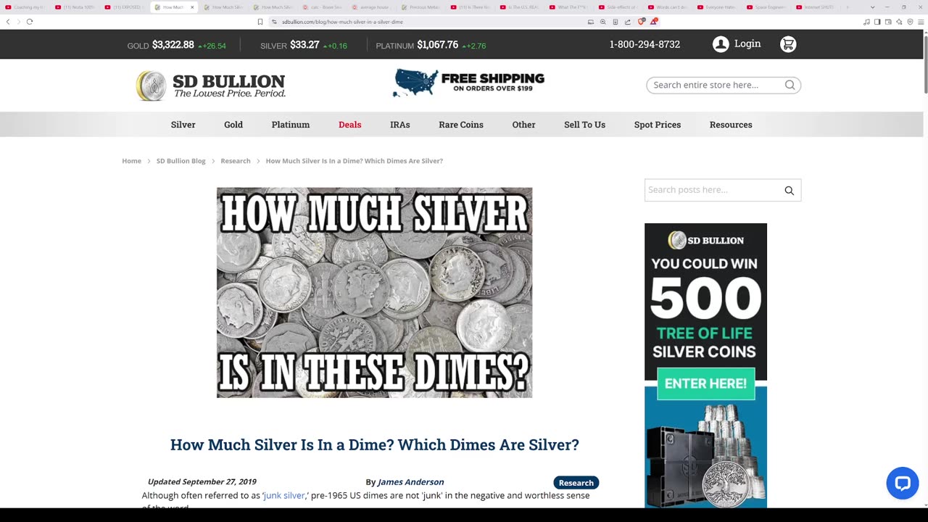Click the article title heading
Screen dimensions: 928x522
375,445
